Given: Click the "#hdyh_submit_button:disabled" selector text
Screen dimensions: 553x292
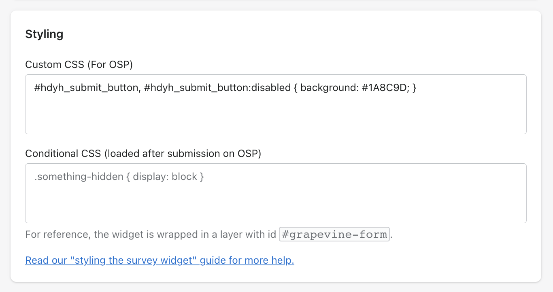Looking at the screenshot, I should pyautogui.click(x=217, y=88).
